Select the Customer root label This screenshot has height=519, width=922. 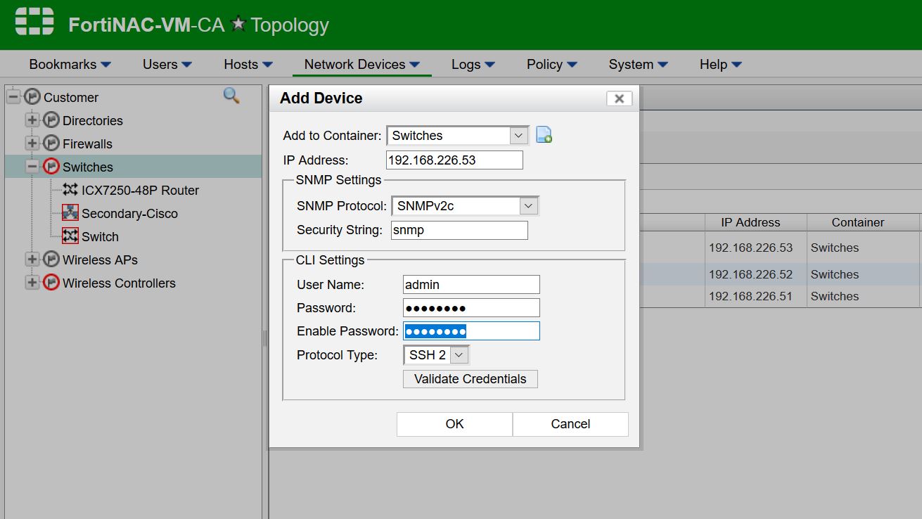71,97
